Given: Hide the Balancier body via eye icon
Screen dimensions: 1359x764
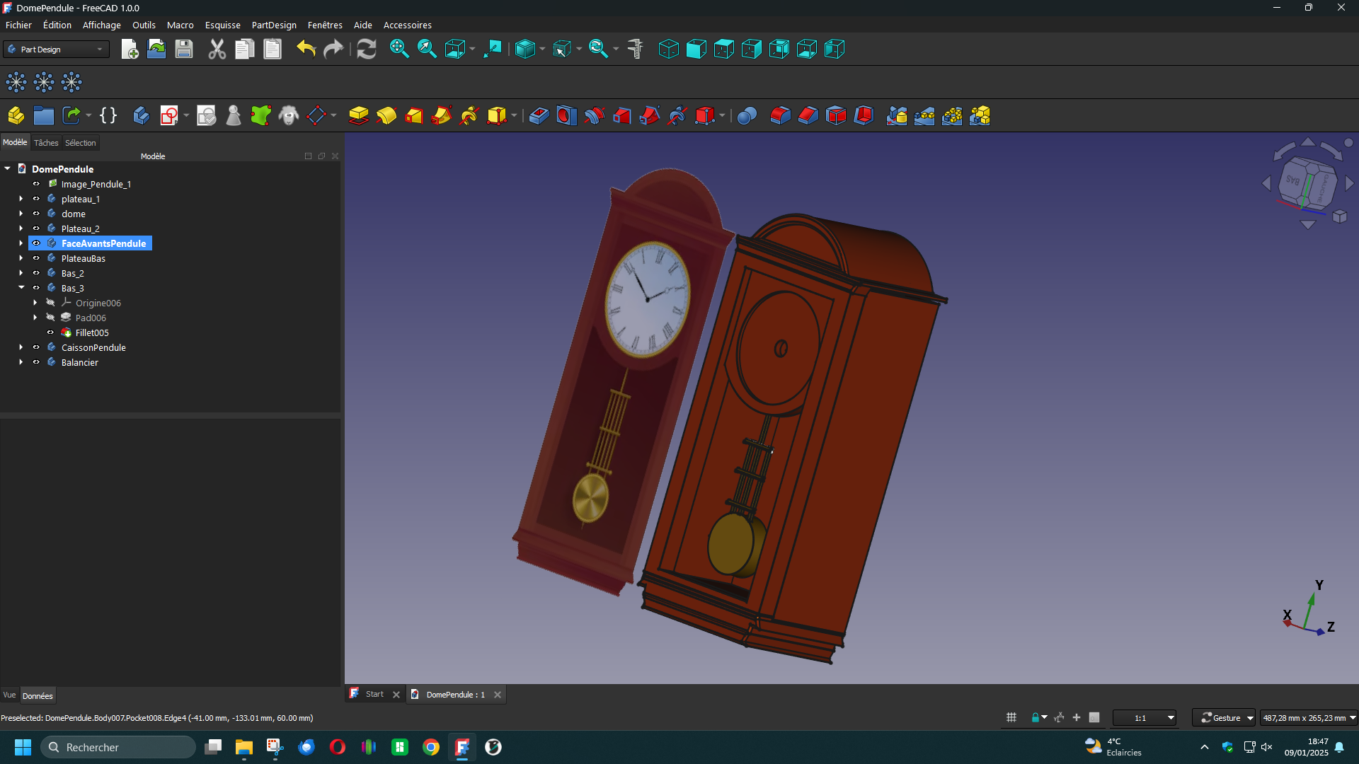Looking at the screenshot, I should click(36, 362).
